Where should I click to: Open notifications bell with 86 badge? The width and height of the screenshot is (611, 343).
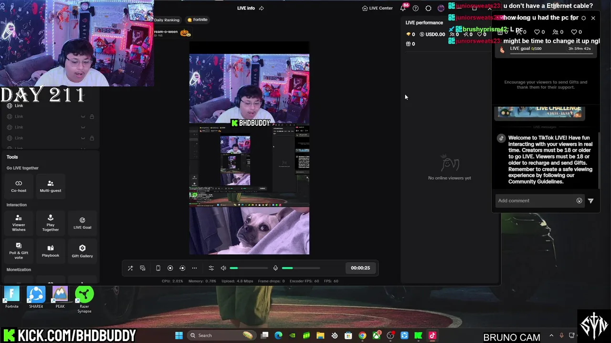click(x=403, y=8)
